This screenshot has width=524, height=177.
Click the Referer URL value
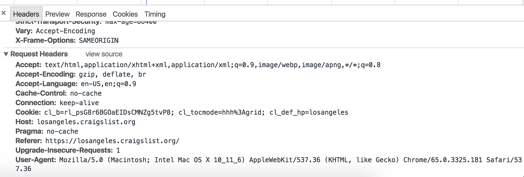coord(112,141)
